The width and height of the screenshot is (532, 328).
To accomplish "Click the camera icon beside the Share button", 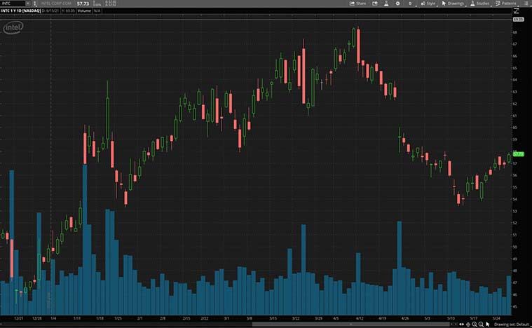I will (x=375, y=4).
